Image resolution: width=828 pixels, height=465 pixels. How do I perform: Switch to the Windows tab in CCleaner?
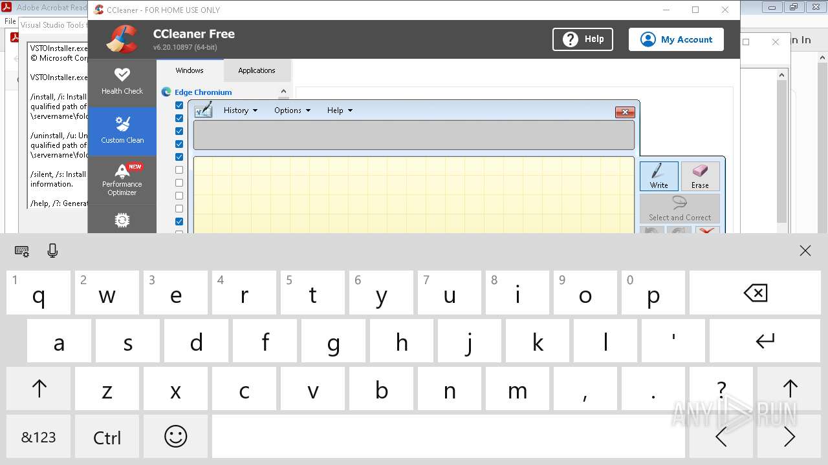tap(190, 70)
